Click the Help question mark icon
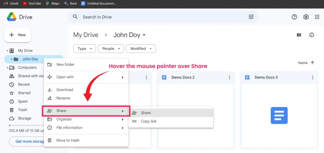This screenshot has width=324, height=153. [294, 17]
